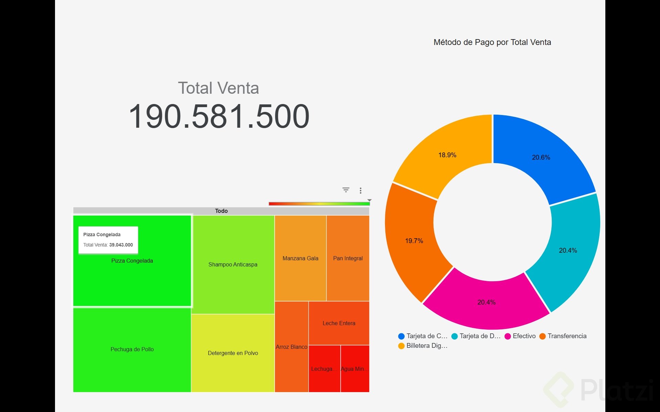Click the treemap red-to-green color scale bar
660x412 pixels.
(x=319, y=204)
